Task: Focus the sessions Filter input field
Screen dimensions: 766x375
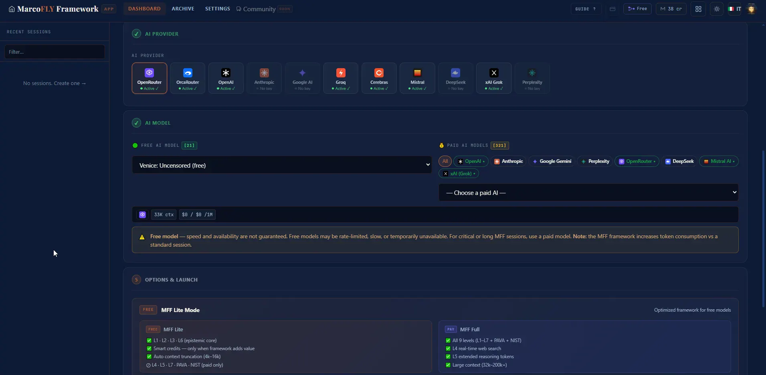Action: (55, 52)
